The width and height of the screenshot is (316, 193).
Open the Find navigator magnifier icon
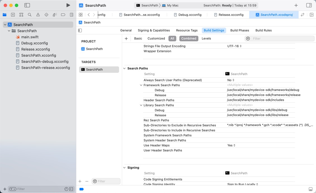tap(30, 15)
